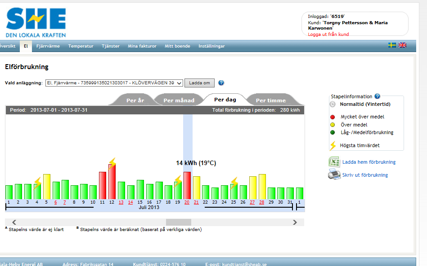This screenshot has height=266, width=427.
Task: Click the Excel icon for download
Action: tap(334, 162)
